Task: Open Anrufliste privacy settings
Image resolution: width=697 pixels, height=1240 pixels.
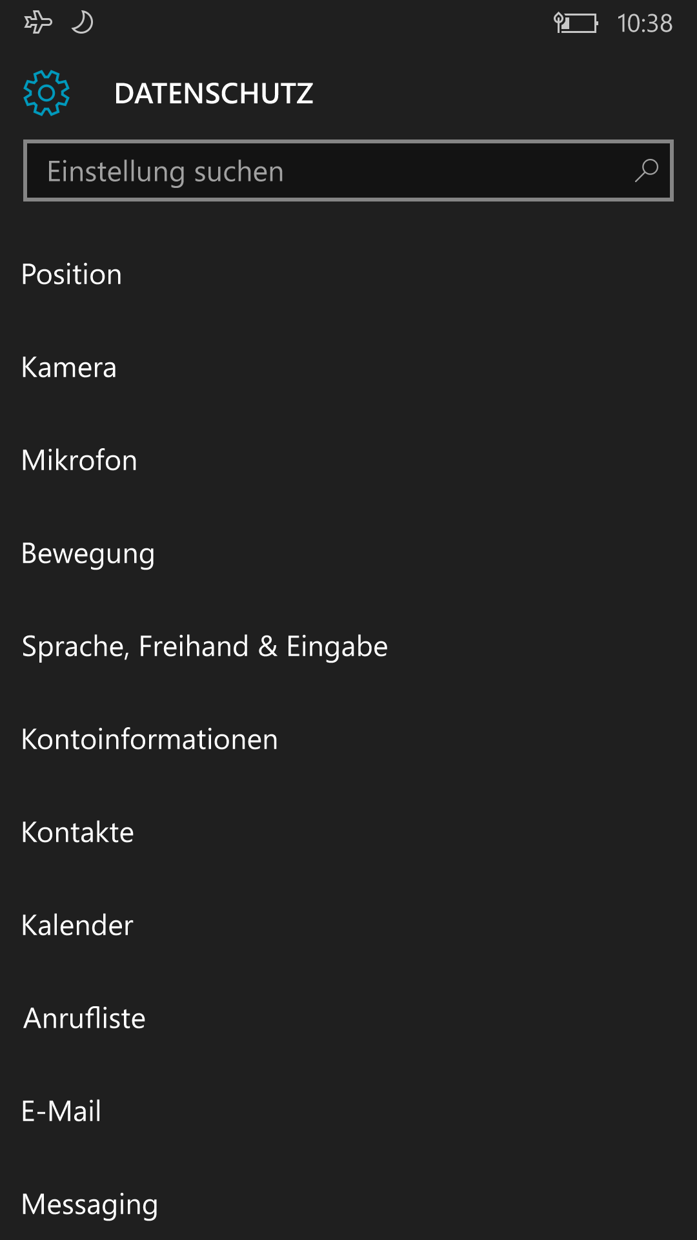Action: coord(348,1018)
